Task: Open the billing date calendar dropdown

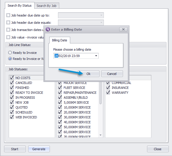Action: (x=96, y=56)
